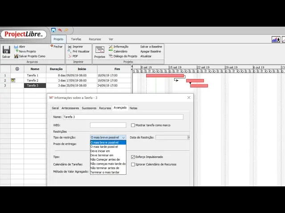Click the 8 dias duration cell
The image size is (285, 213).
56,75
